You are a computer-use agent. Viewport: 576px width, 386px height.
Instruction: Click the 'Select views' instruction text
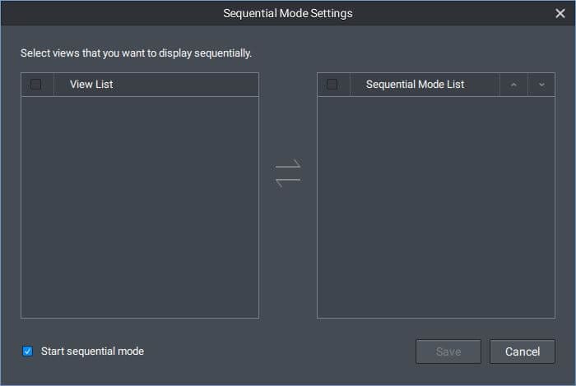point(136,53)
